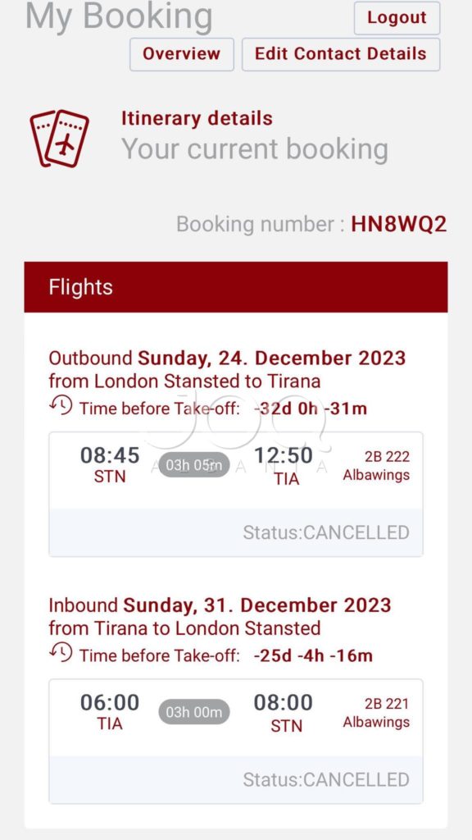This screenshot has width=472, height=840.
Task: Click the inbound take-off countdown clock icon
Action: click(x=61, y=652)
